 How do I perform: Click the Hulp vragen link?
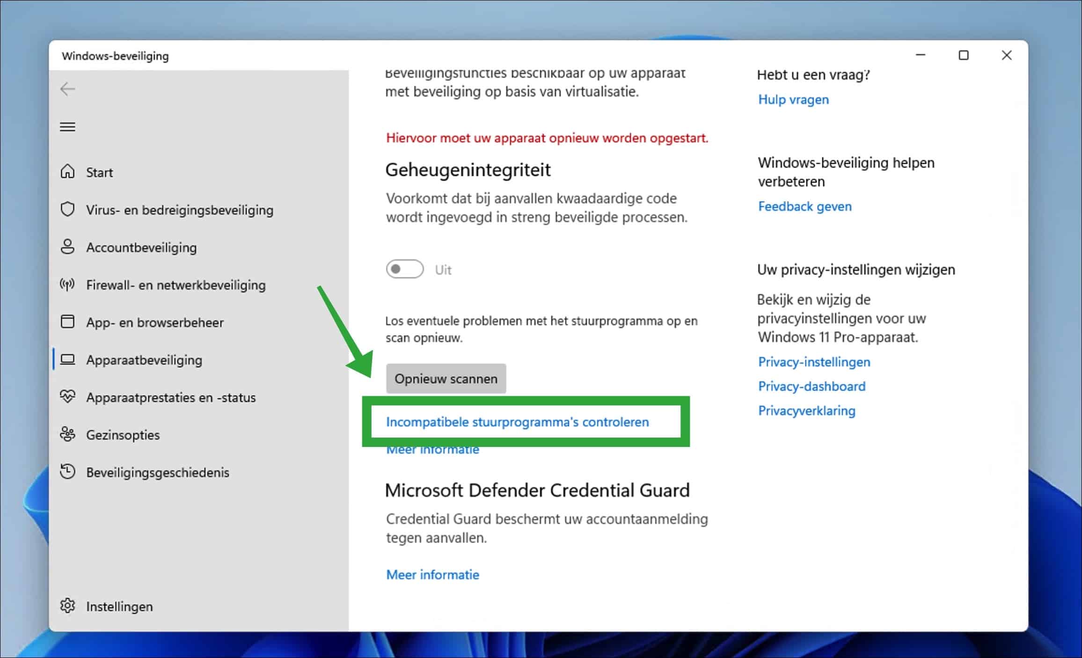pos(793,99)
